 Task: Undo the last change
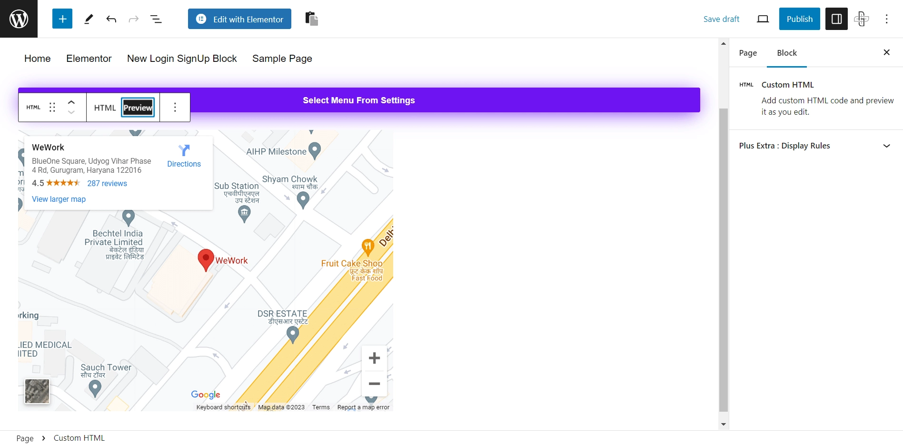click(111, 19)
